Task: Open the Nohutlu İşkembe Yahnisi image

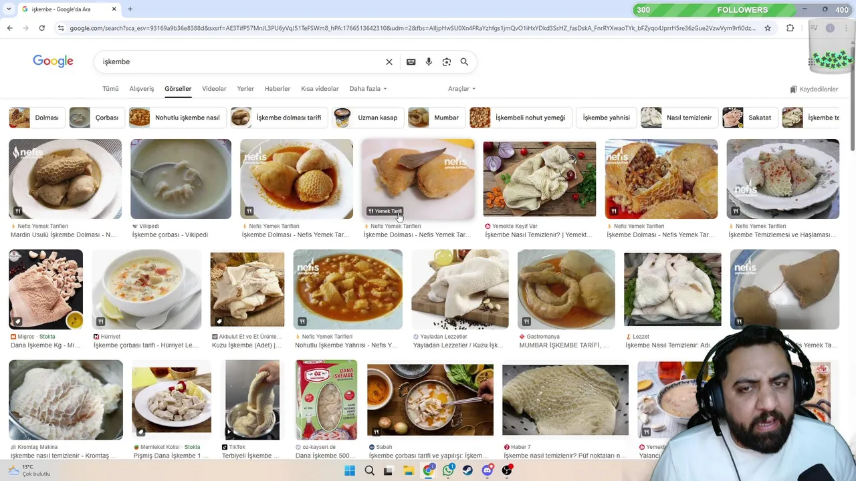Action: [x=348, y=289]
